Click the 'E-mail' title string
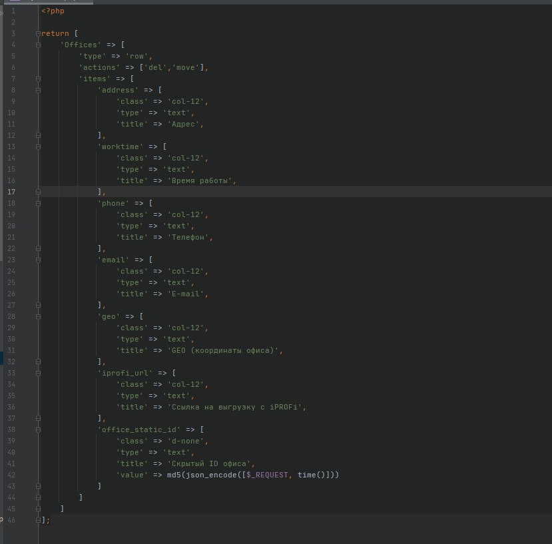Screen dimensions: 552x544 tap(186, 294)
